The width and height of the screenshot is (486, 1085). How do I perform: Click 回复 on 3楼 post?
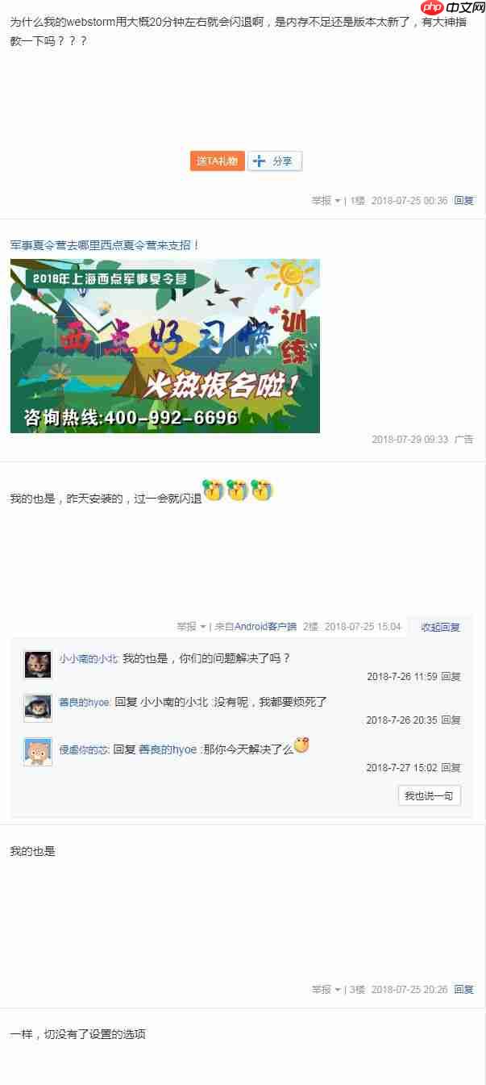tap(463, 990)
